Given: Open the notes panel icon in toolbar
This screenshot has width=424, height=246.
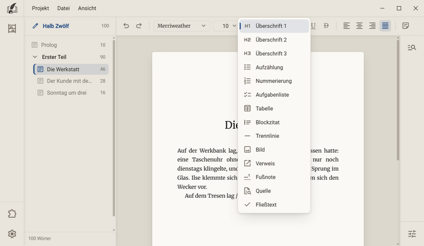Looking at the screenshot, I should [x=405, y=25].
